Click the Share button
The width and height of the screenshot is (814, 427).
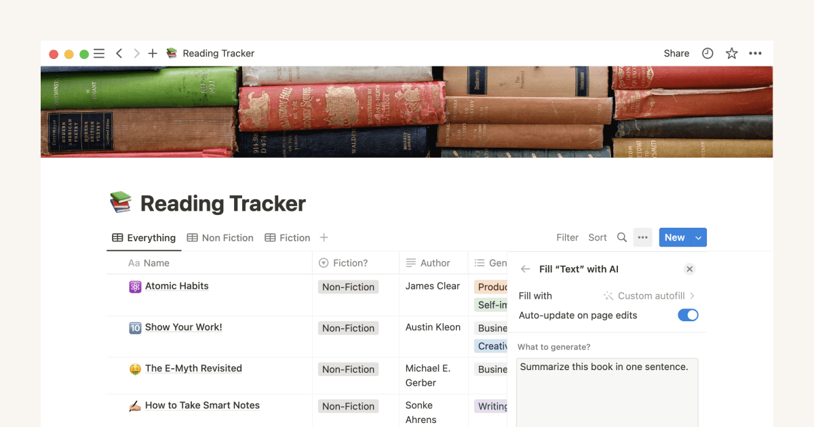point(676,53)
